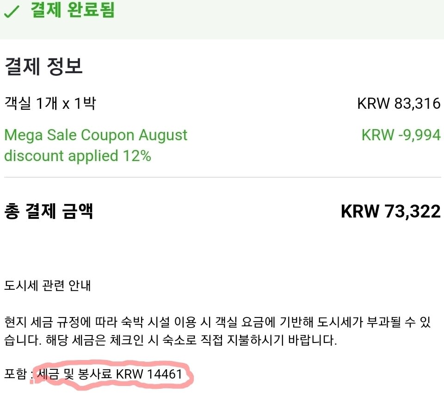Select the tax amount KRW 14461
The height and width of the screenshot is (398, 444).
(x=149, y=374)
